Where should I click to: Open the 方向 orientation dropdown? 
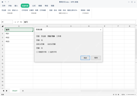click(x=9, y=10)
